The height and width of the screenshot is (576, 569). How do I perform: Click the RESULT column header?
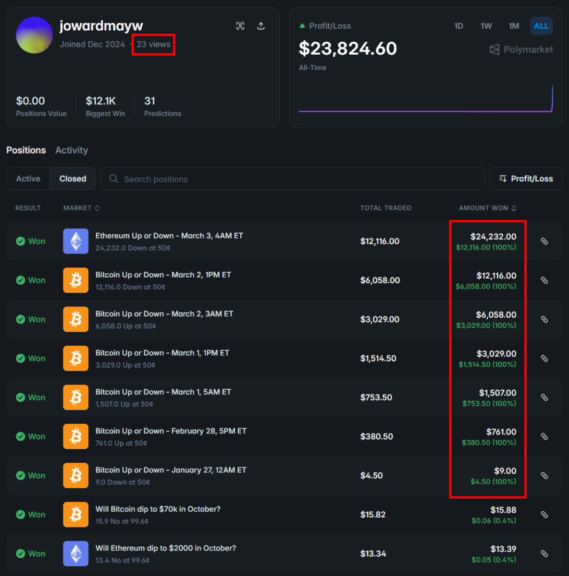28,208
